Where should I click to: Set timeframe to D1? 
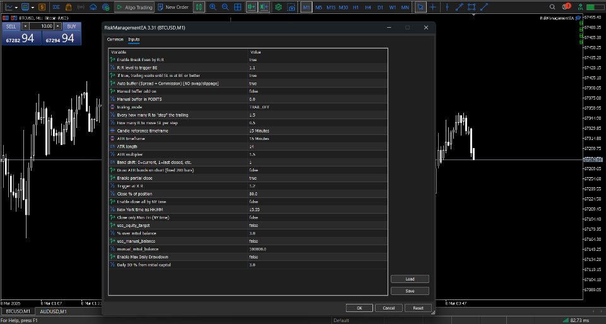(x=380, y=8)
